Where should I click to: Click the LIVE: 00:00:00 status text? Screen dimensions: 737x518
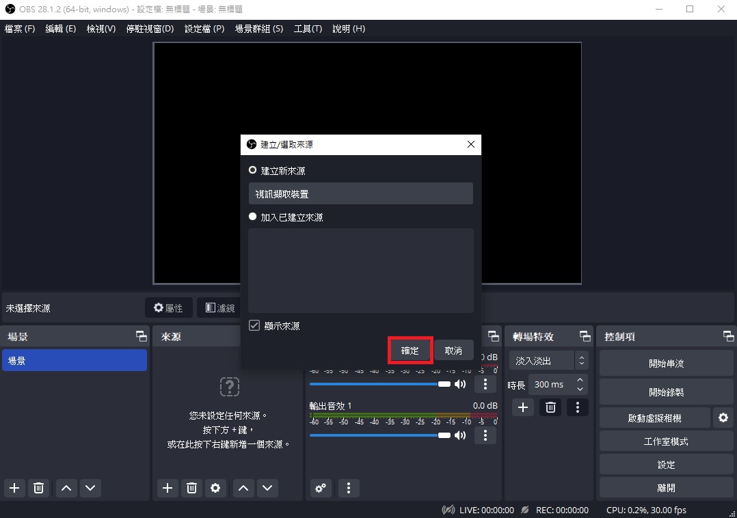487,510
